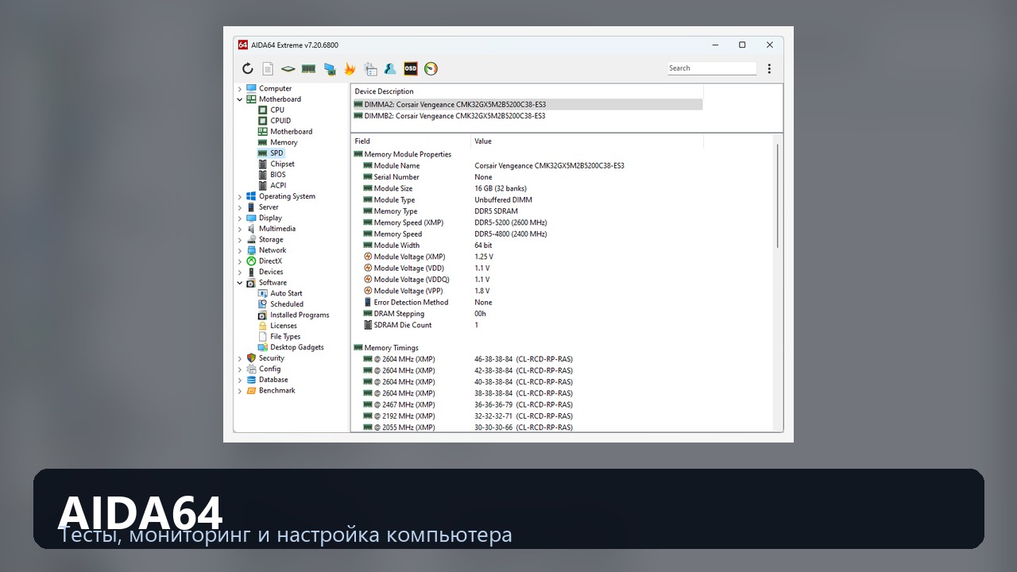Click the Memory Module Properties header
Image resolution: width=1017 pixels, height=572 pixels.
tap(402, 154)
